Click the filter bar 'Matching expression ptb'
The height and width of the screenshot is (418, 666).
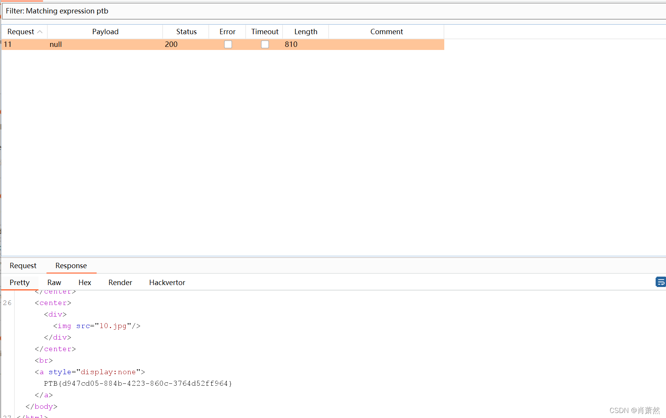click(x=334, y=11)
